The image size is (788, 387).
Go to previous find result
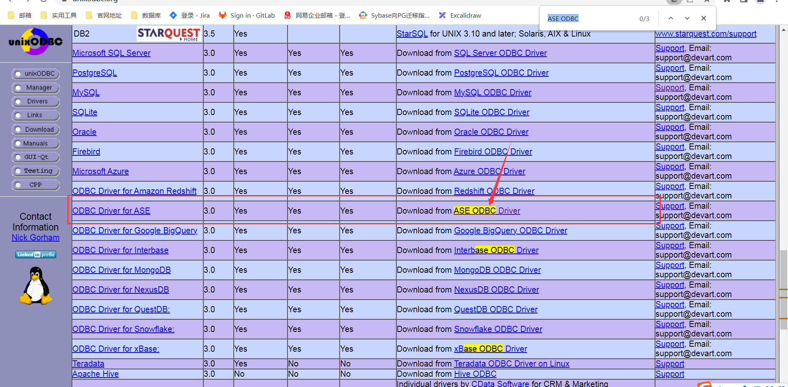[x=671, y=18]
